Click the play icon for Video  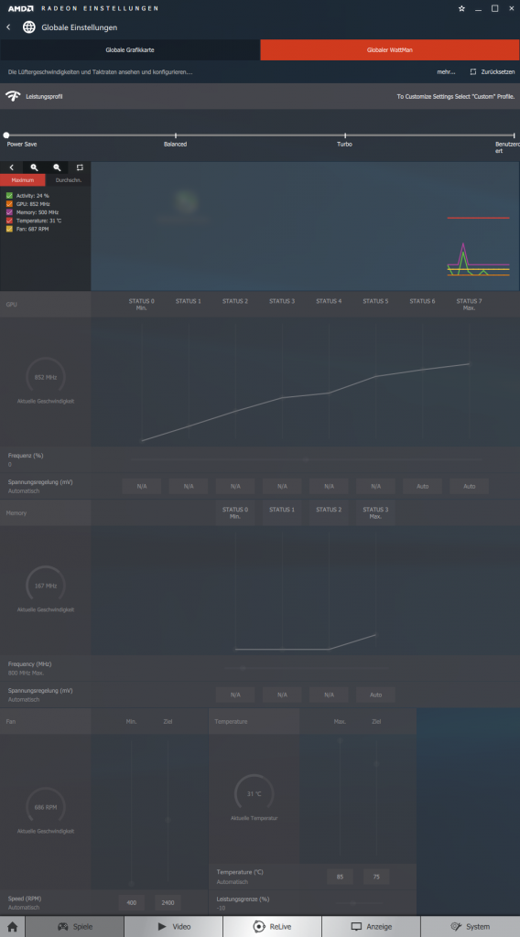162,927
